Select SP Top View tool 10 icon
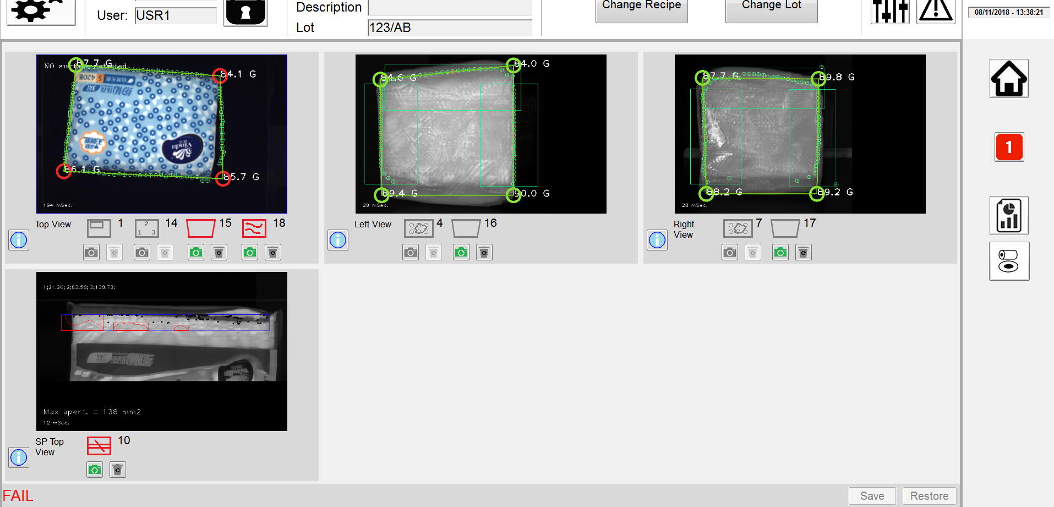The image size is (1054, 507). (99, 445)
